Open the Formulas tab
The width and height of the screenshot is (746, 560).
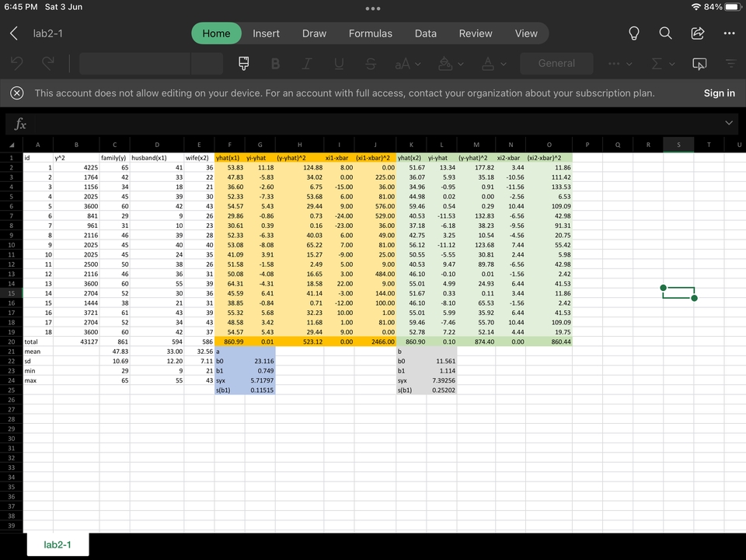(x=370, y=33)
